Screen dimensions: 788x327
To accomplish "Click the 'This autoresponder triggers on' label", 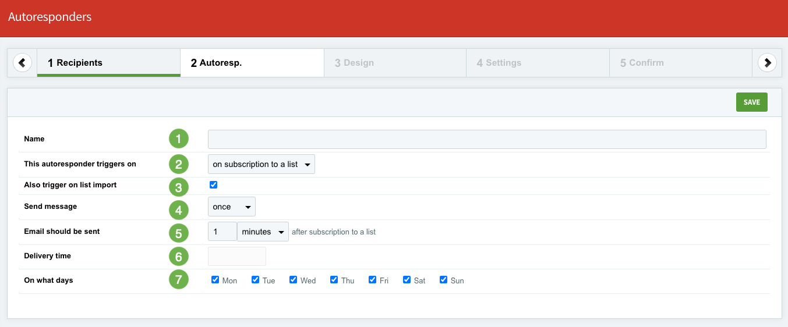I will click(x=80, y=164).
